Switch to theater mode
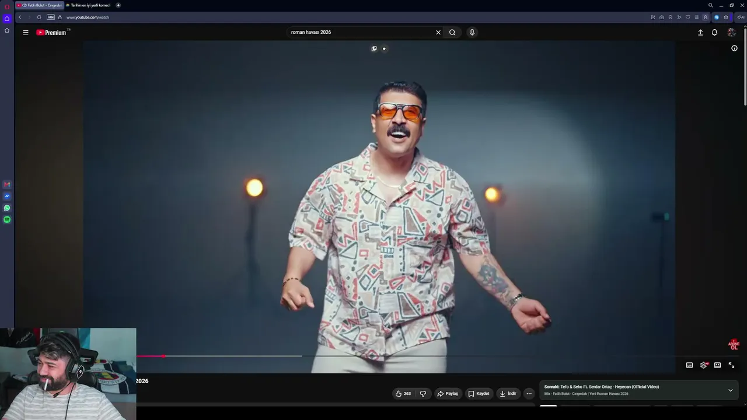Image resolution: width=747 pixels, height=420 pixels. [x=717, y=365]
